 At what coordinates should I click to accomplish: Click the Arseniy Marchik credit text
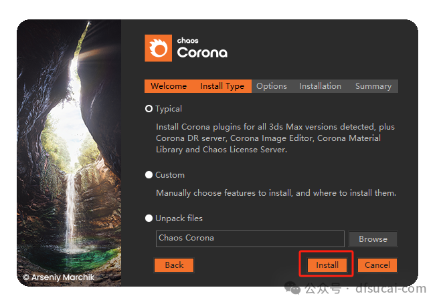(x=58, y=277)
